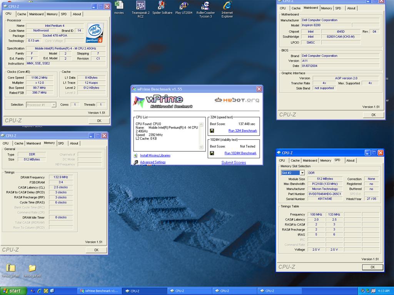Click the network connection tray icon
Screen dimensions: 394x295
click(373, 291)
